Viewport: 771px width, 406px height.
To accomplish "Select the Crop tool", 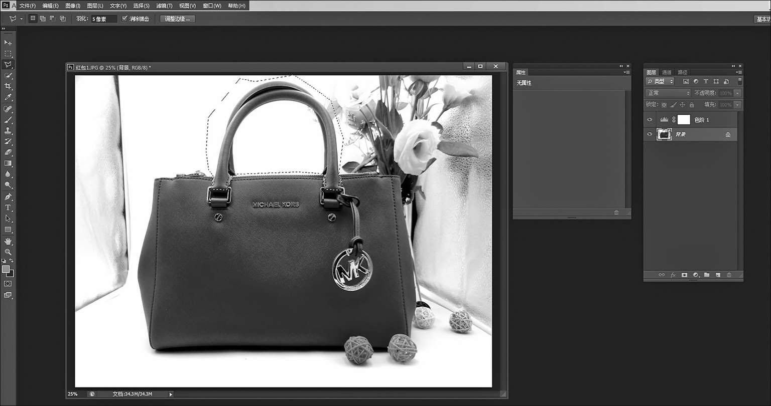I will 8,87.
